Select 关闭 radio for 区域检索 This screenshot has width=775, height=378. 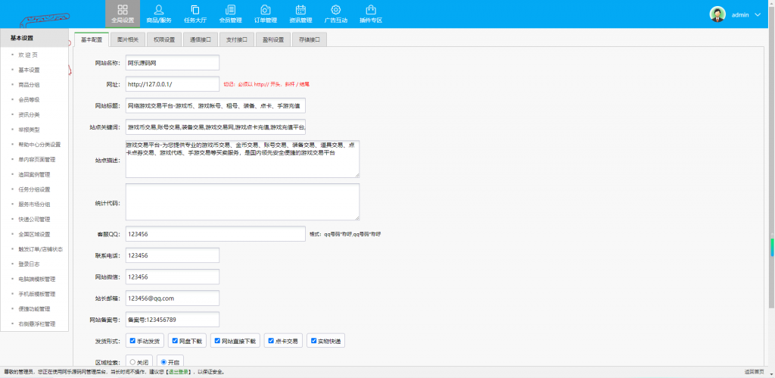132,362
